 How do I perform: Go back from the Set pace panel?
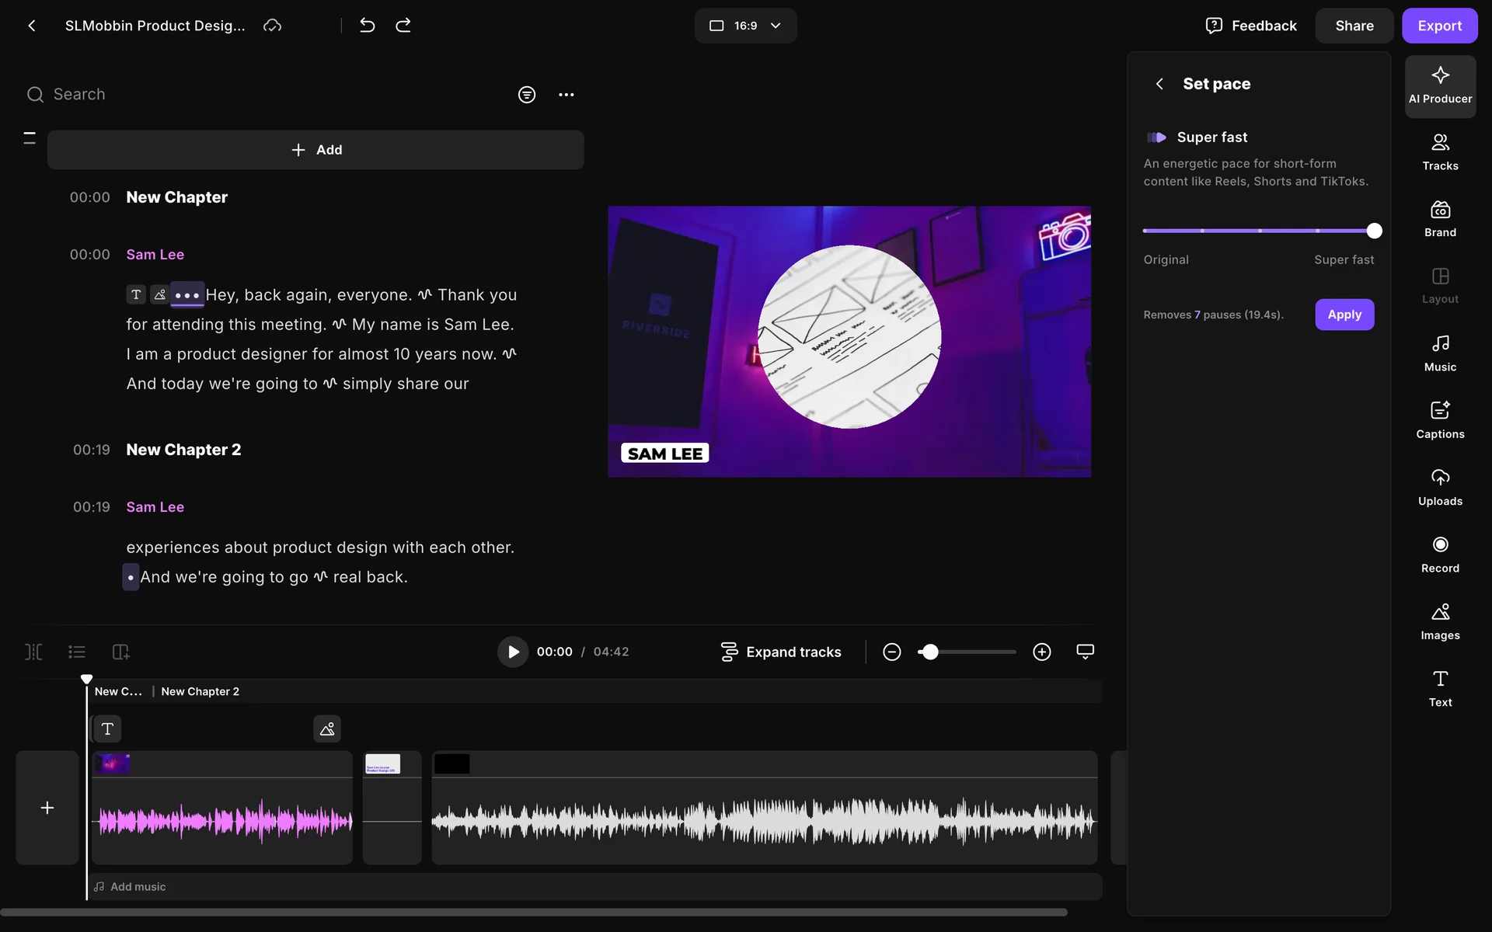coord(1159,84)
